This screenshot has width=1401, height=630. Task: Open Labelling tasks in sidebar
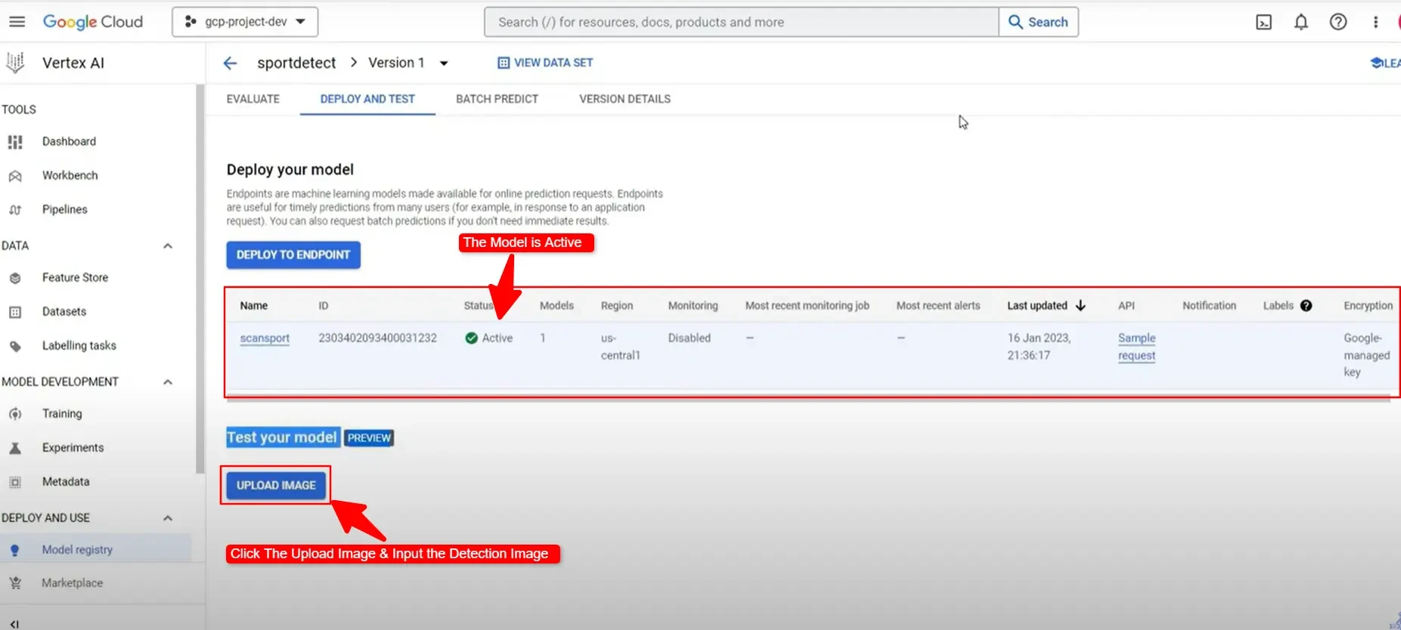pyautogui.click(x=79, y=345)
